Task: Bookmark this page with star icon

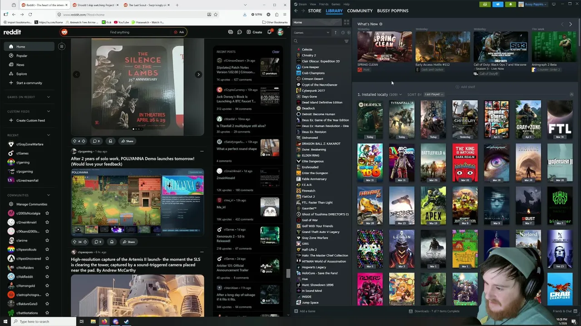Action: pyautogui.click(x=216, y=14)
